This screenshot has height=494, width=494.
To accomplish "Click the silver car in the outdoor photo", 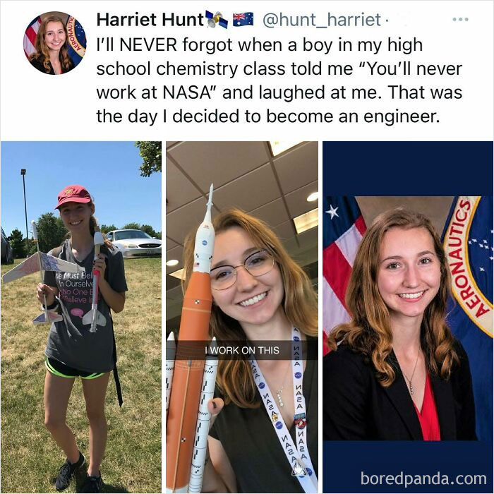I will click(134, 243).
